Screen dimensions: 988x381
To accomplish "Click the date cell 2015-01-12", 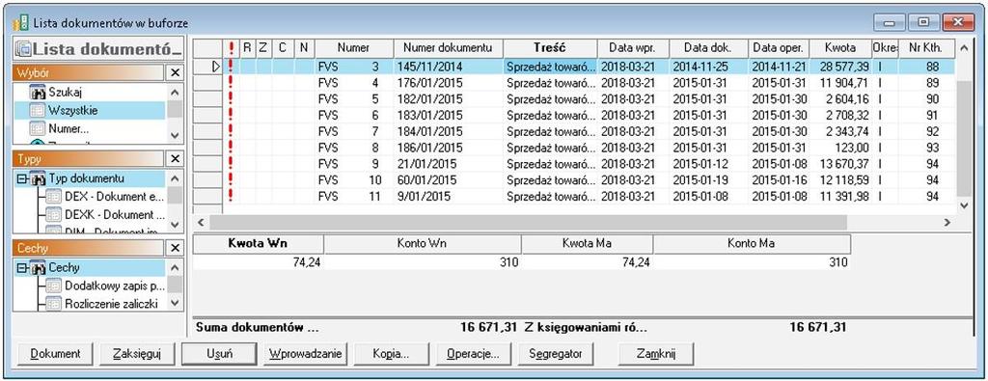I will [708, 164].
